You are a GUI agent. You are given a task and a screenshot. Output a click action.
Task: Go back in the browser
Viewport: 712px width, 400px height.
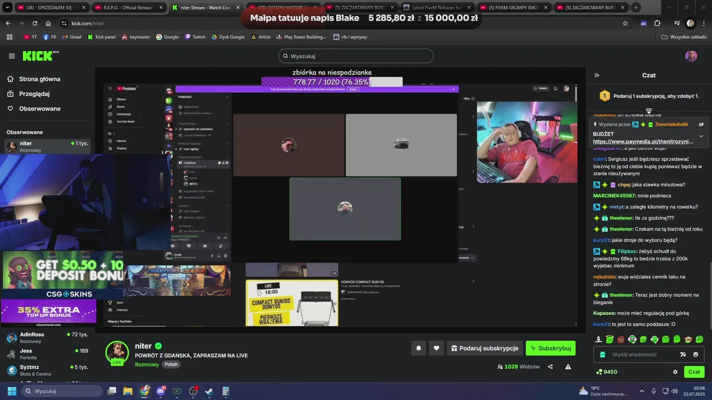click(8, 23)
